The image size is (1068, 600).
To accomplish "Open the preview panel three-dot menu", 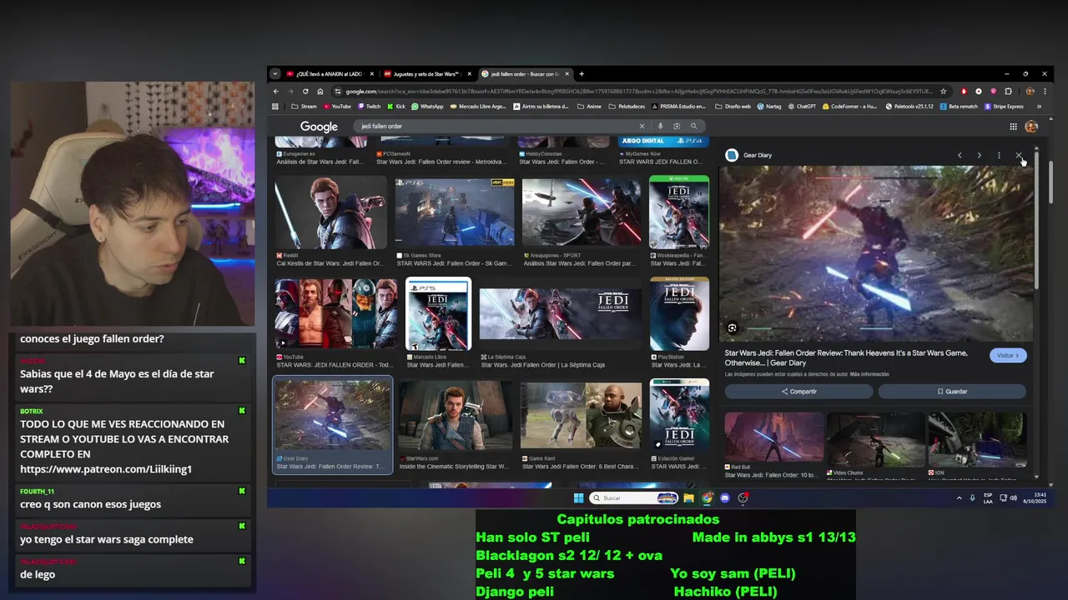I will [999, 155].
